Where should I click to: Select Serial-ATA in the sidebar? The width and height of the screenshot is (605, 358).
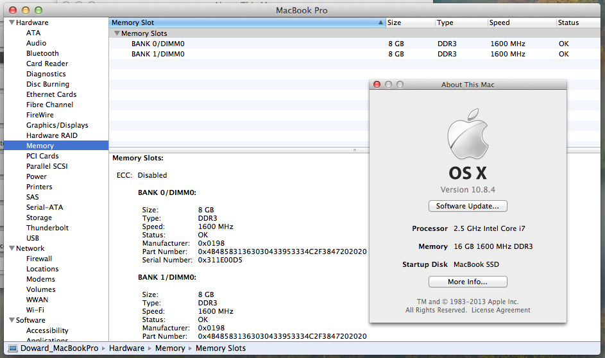44,207
